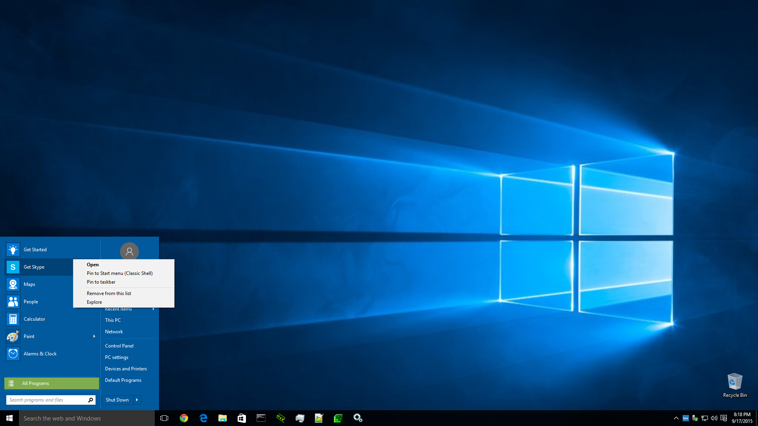Open Google Chrome from the taskbar
Viewport: 758px width, 426px height.
tap(184, 418)
